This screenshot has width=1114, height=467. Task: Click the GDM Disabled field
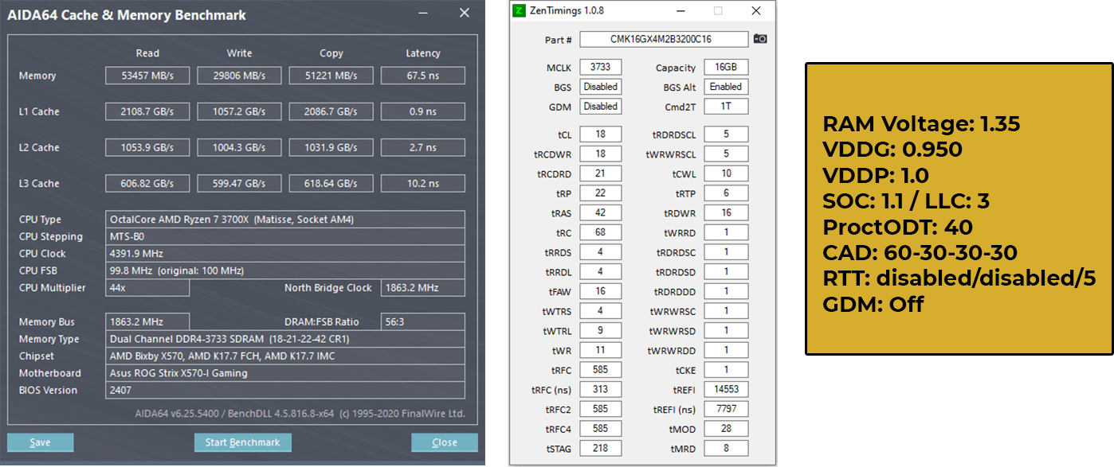pyautogui.click(x=601, y=106)
